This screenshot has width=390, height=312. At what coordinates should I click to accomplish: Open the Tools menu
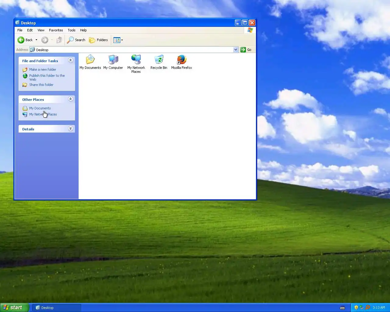72,30
